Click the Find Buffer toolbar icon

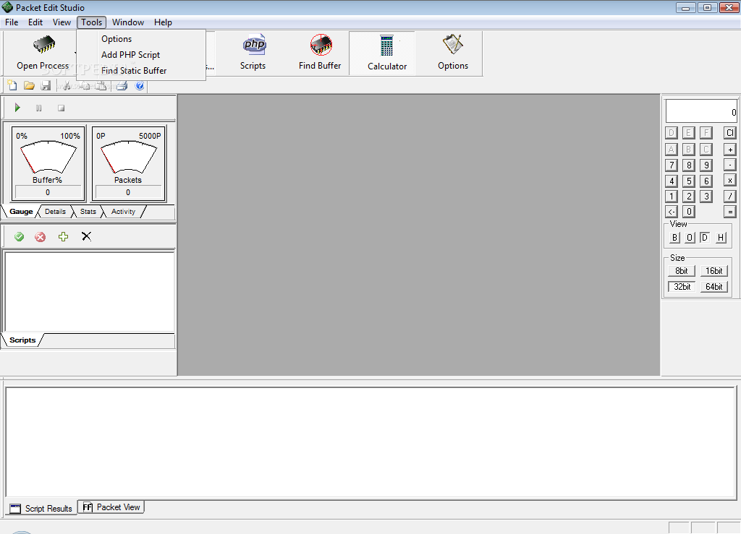pyautogui.click(x=321, y=45)
